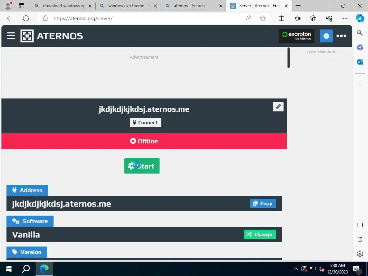Image resolution: width=368 pixels, height=276 pixels.
Task: Select the Software label
Action: coord(30,221)
